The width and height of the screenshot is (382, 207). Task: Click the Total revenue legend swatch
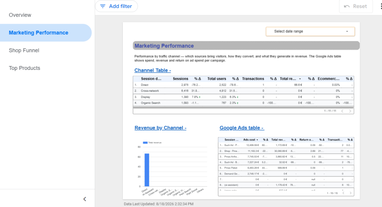pos(145,143)
